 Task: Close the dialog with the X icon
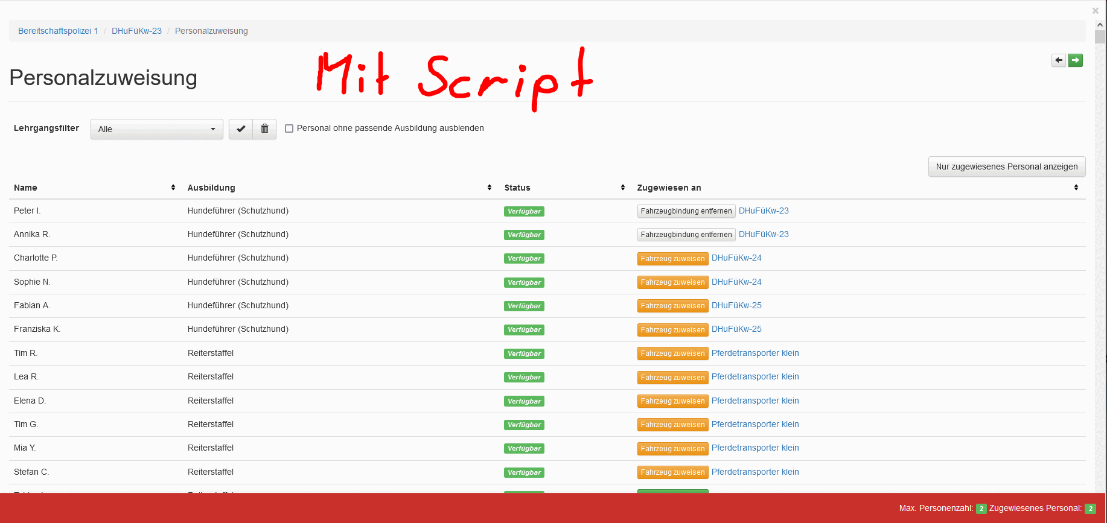[1095, 11]
